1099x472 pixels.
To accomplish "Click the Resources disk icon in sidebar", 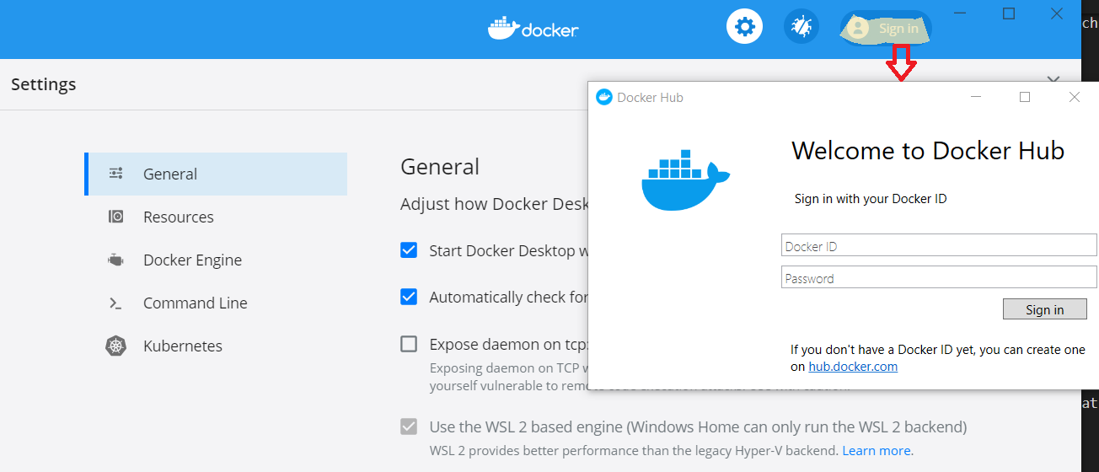I will click(x=116, y=217).
